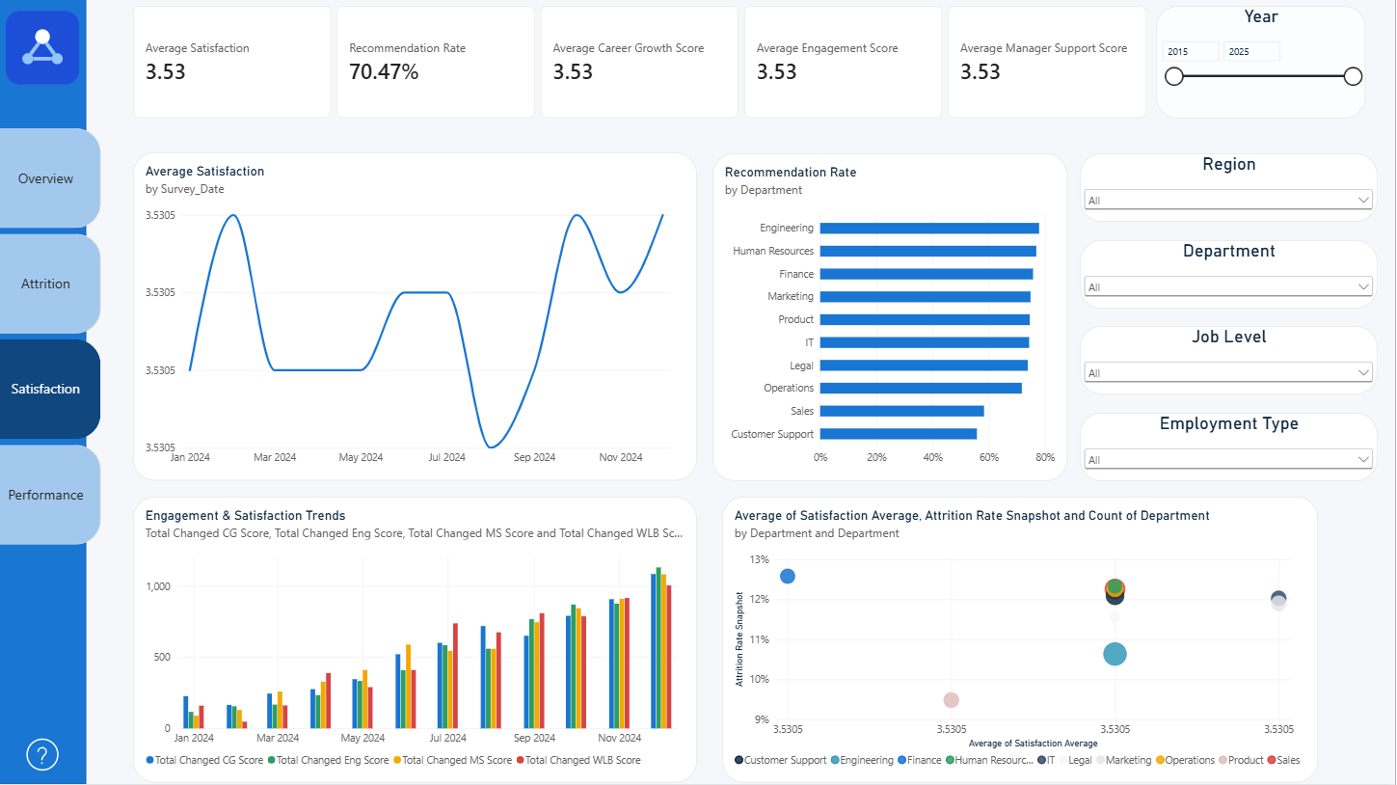The image size is (1397, 785).
Task: Open the Performance page tab
Action: tap(46, 495)
